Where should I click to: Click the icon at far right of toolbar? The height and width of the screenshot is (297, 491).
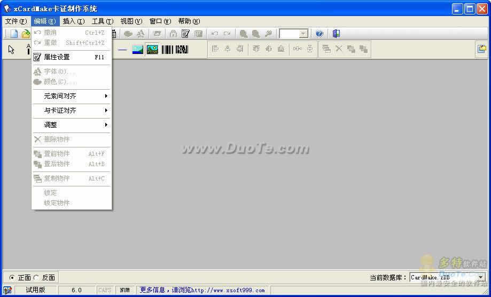[x=482, y=49]
